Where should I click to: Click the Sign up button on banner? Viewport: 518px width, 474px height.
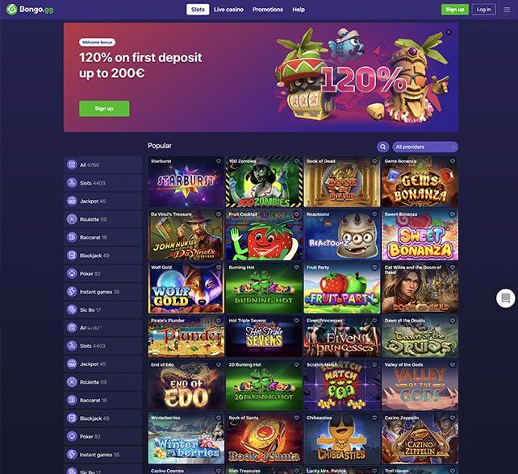[104, 109]
